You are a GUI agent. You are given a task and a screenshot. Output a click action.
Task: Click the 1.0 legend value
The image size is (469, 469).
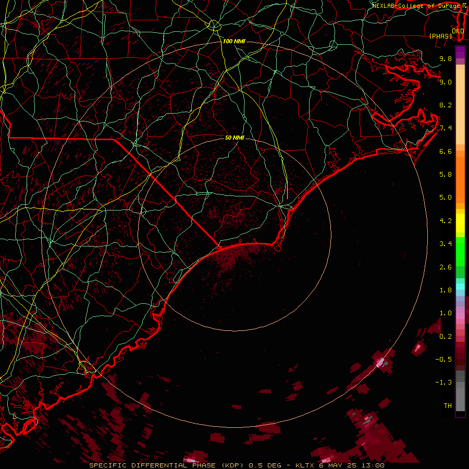tap(446, 313)
